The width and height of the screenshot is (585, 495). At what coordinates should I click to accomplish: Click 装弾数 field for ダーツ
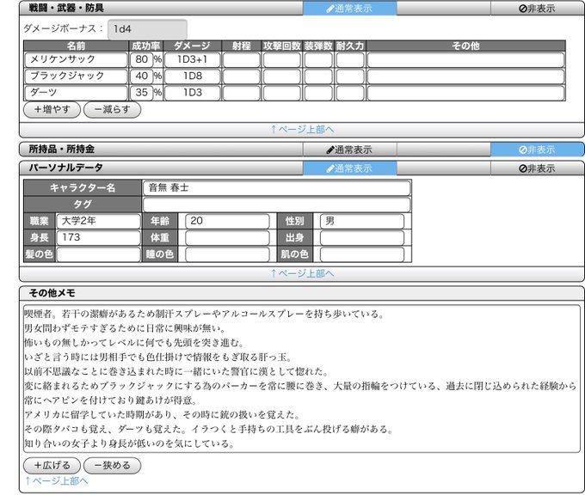point(318,93)
